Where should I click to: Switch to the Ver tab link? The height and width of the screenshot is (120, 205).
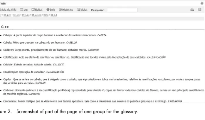pos(26,9)
